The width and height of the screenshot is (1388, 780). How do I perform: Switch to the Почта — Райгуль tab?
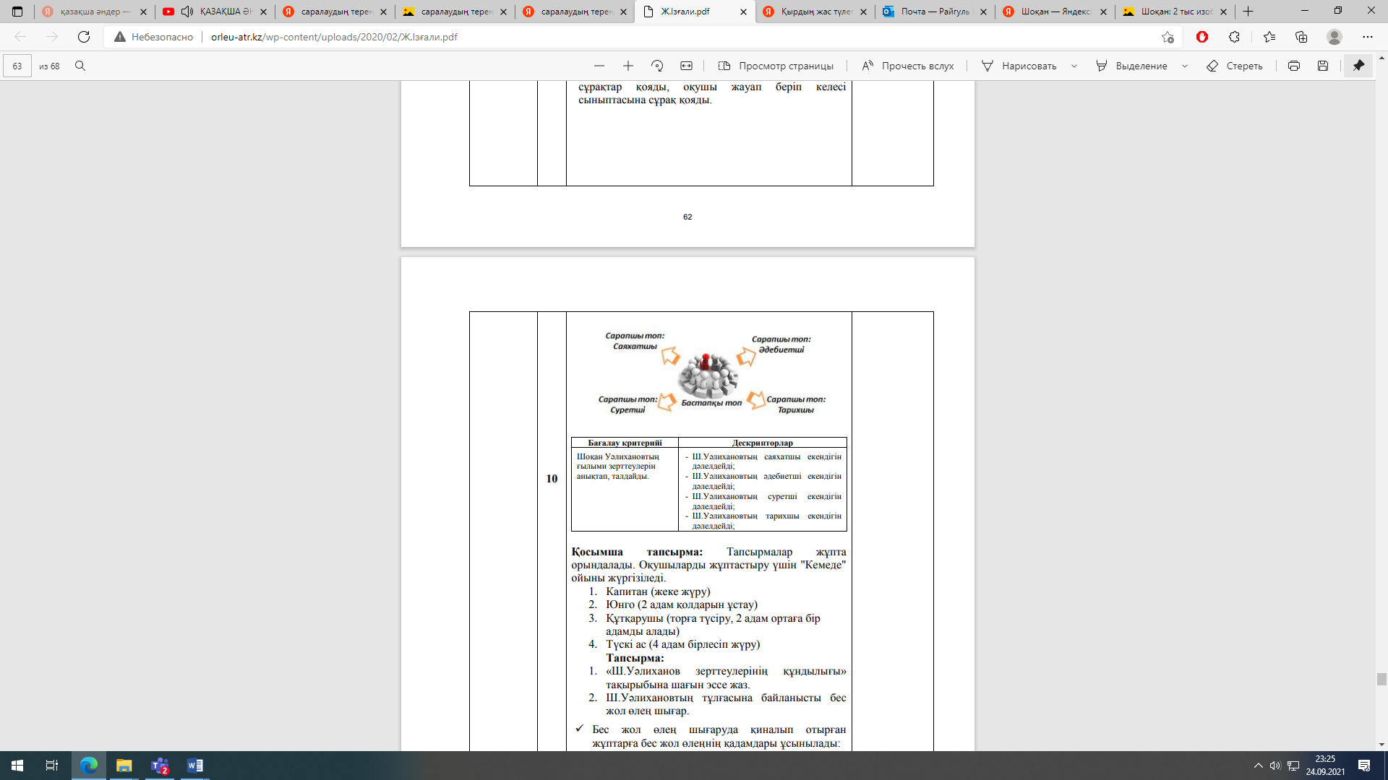pos(934,12)
